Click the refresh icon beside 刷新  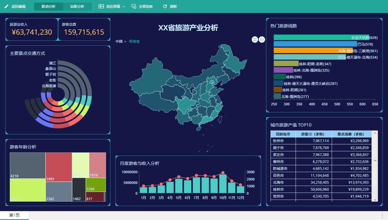point(165,6)
